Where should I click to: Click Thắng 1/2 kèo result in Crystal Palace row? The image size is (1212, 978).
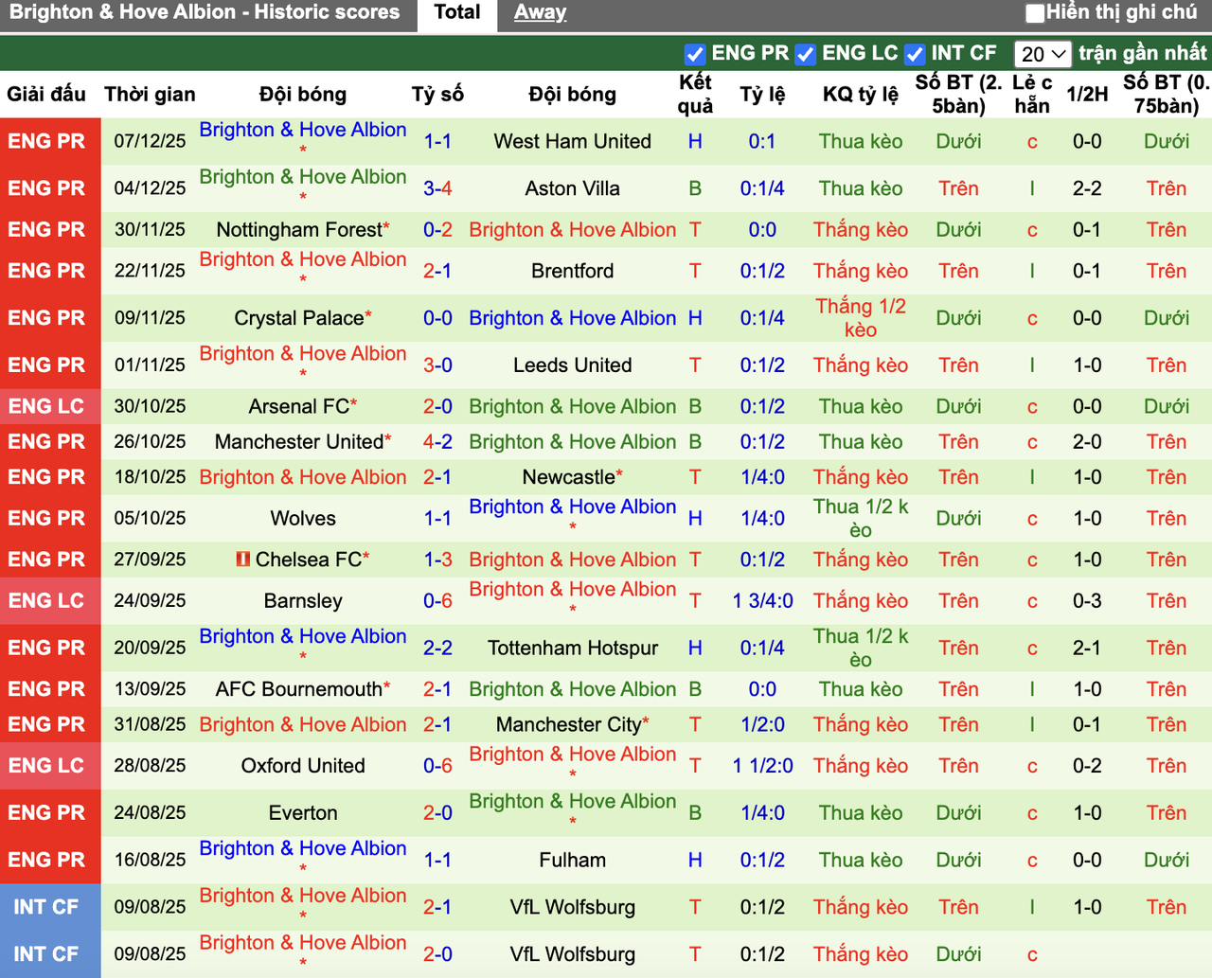861,318
